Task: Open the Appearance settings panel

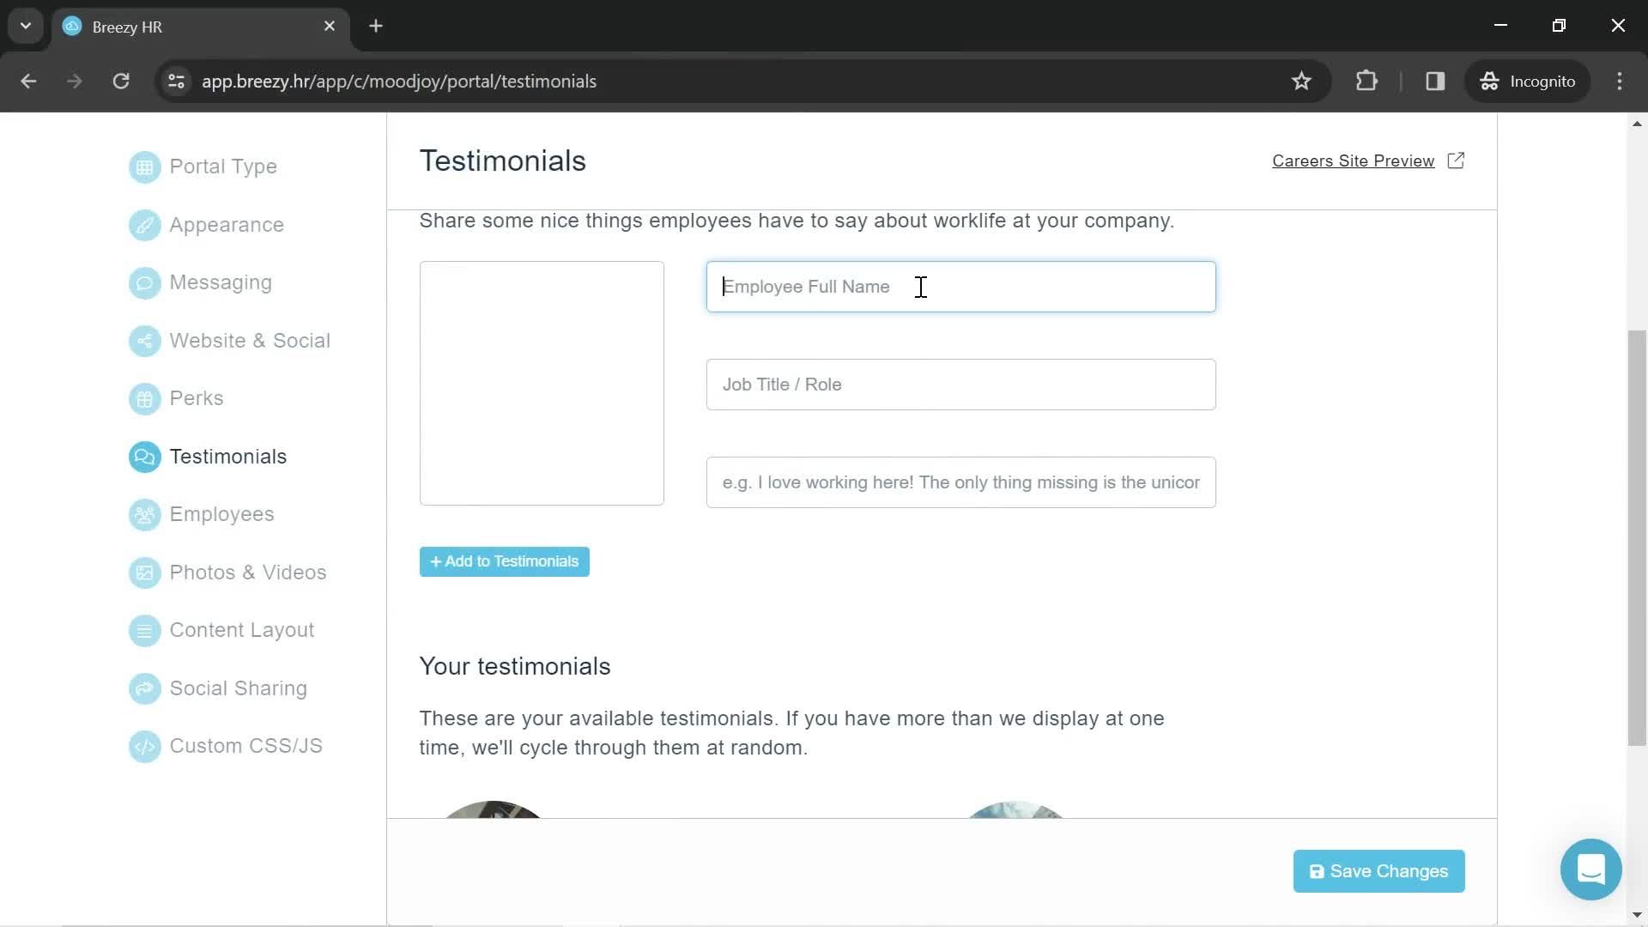Action: pos(227,224)
